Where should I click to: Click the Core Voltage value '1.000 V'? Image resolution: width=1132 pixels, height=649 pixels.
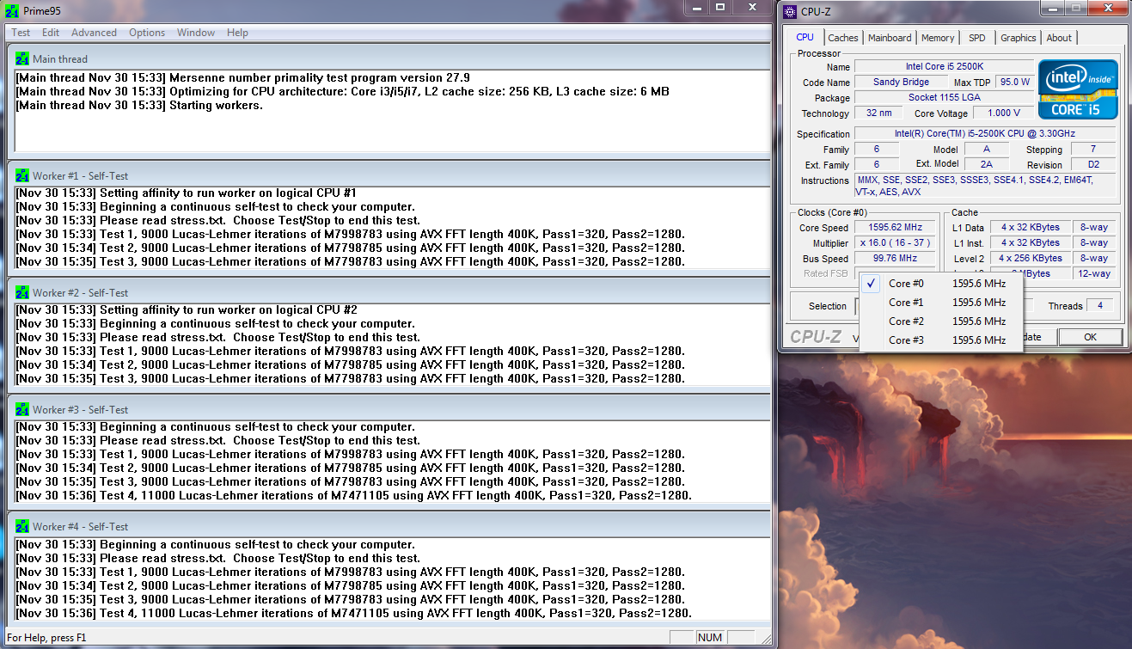(x=1004, y=113)
